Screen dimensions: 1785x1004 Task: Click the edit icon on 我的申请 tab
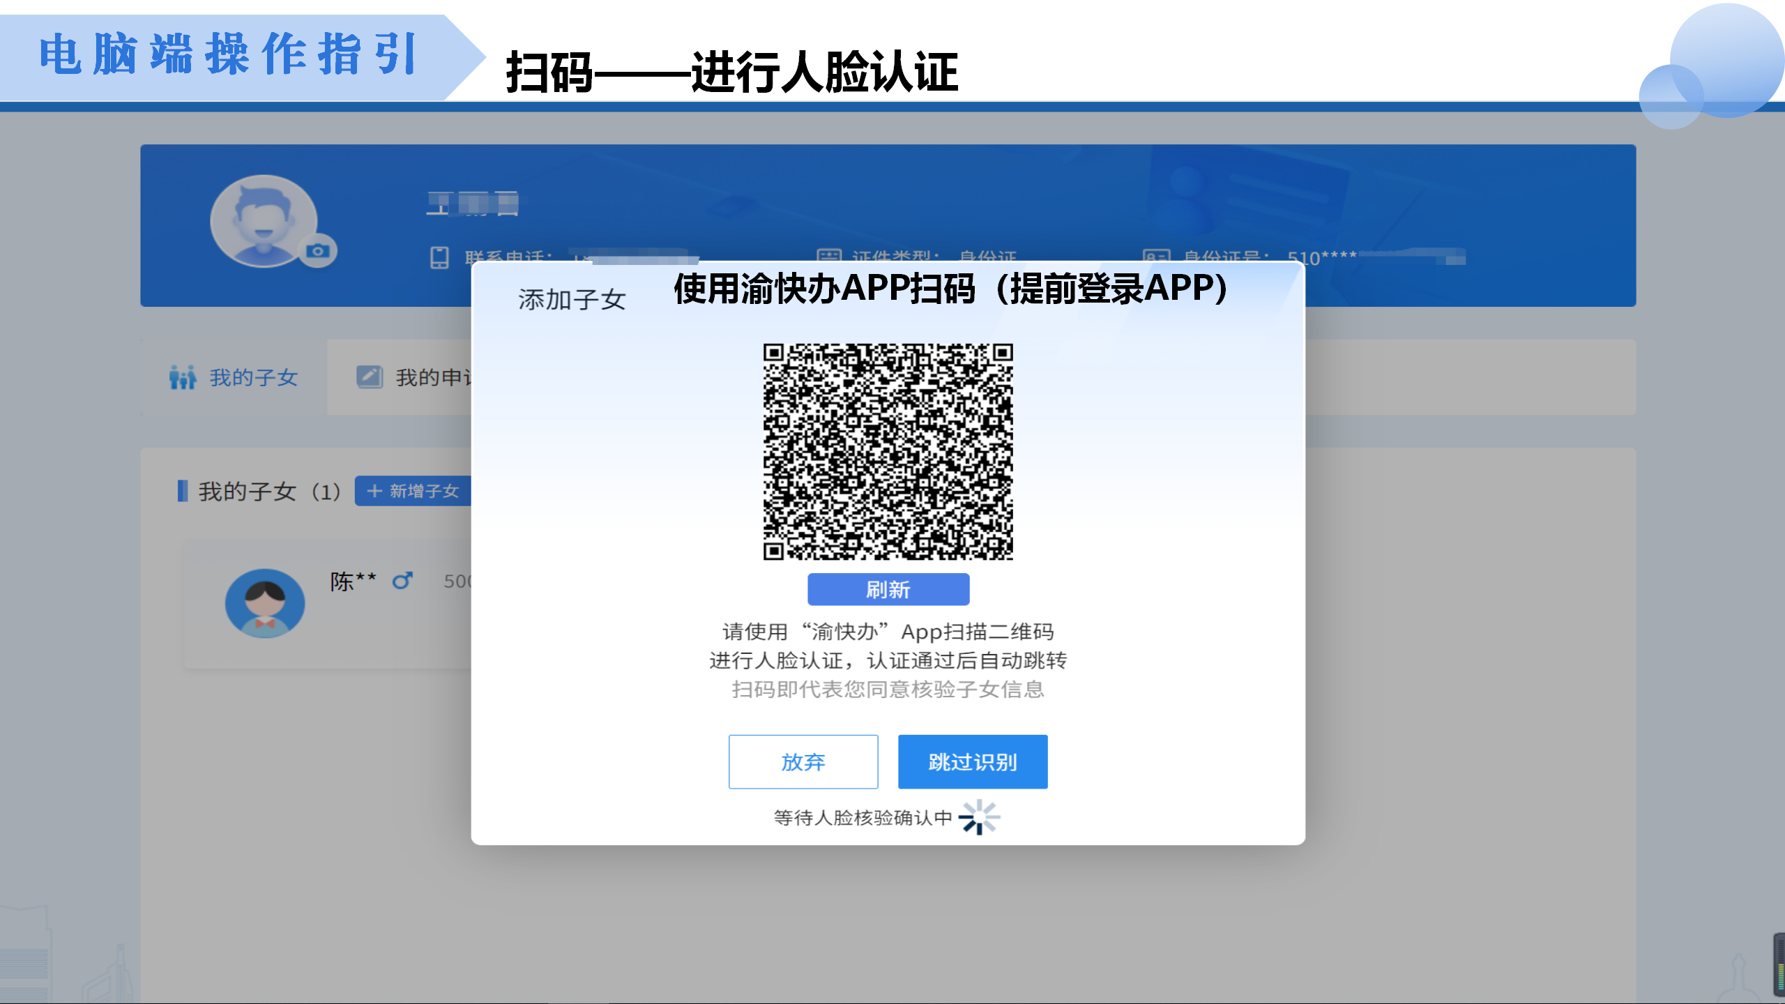point(370,376)
